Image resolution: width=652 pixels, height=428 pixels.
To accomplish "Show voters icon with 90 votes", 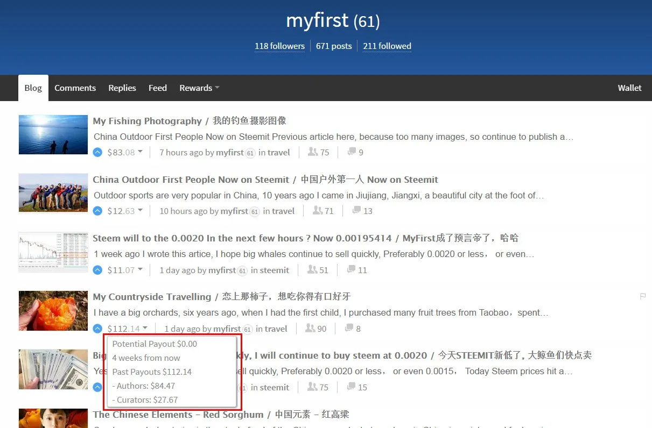I will click(310, 328).
